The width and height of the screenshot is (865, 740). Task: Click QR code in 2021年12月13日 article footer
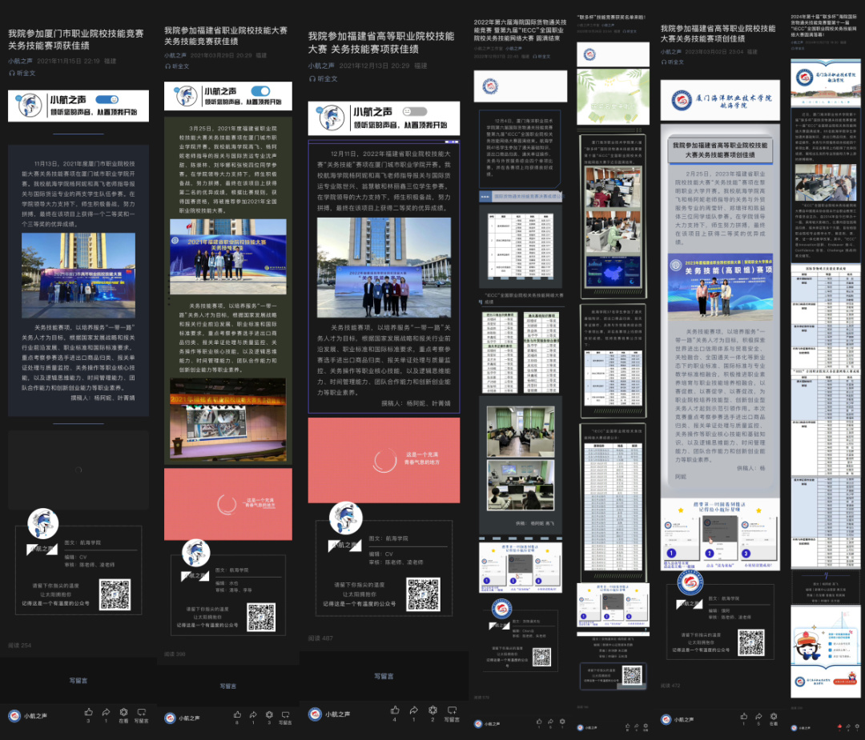pos(422,594)
